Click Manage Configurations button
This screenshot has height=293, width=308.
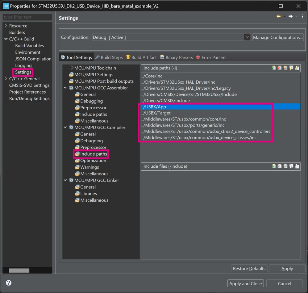(278, 37)
